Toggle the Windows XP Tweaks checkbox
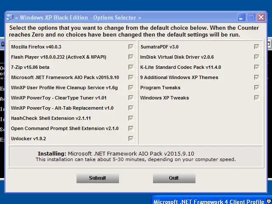Screen dimensions: 272x204 click(257, 98)
